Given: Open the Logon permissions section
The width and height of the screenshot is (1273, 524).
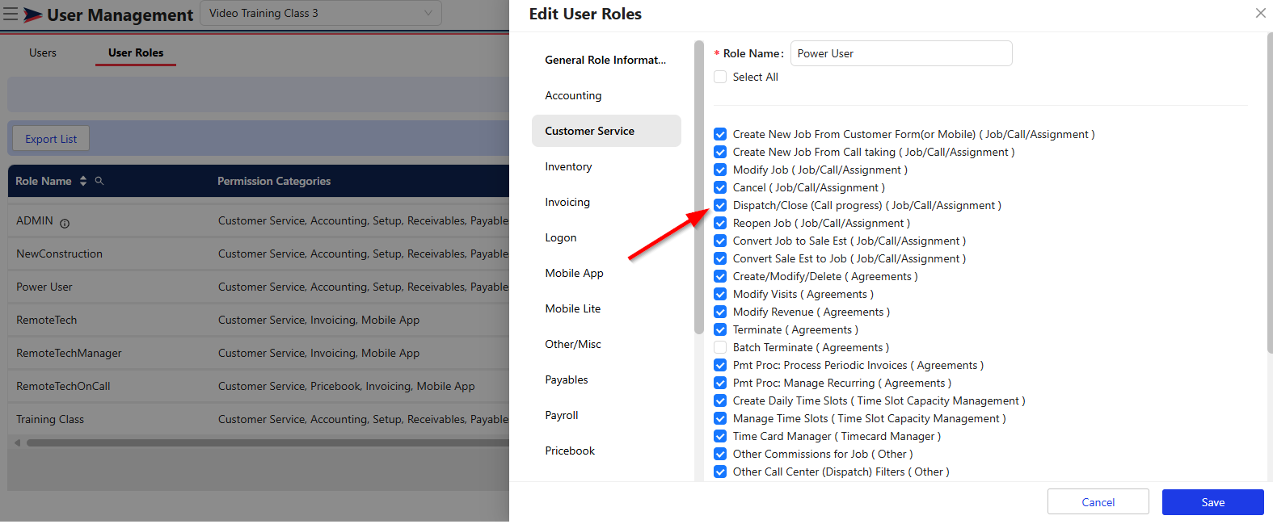Looking at the screenshot, I should 606,237.
